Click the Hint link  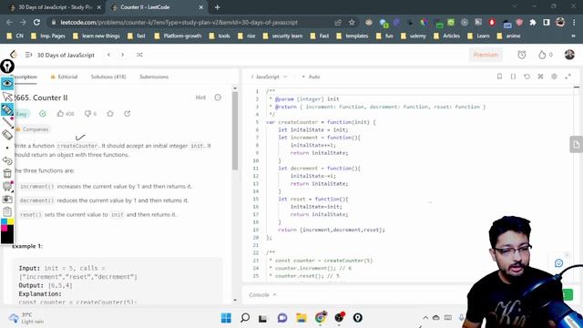(200, 97)
